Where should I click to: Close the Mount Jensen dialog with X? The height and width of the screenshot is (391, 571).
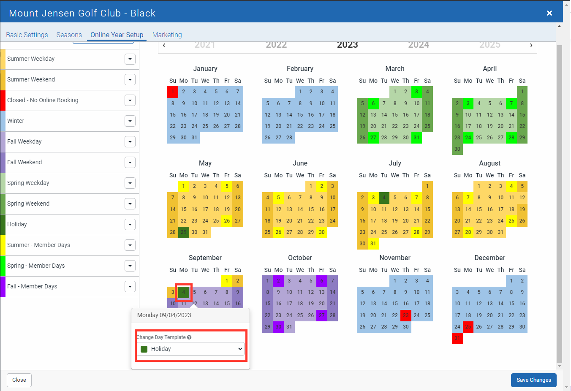click(549, 13)
